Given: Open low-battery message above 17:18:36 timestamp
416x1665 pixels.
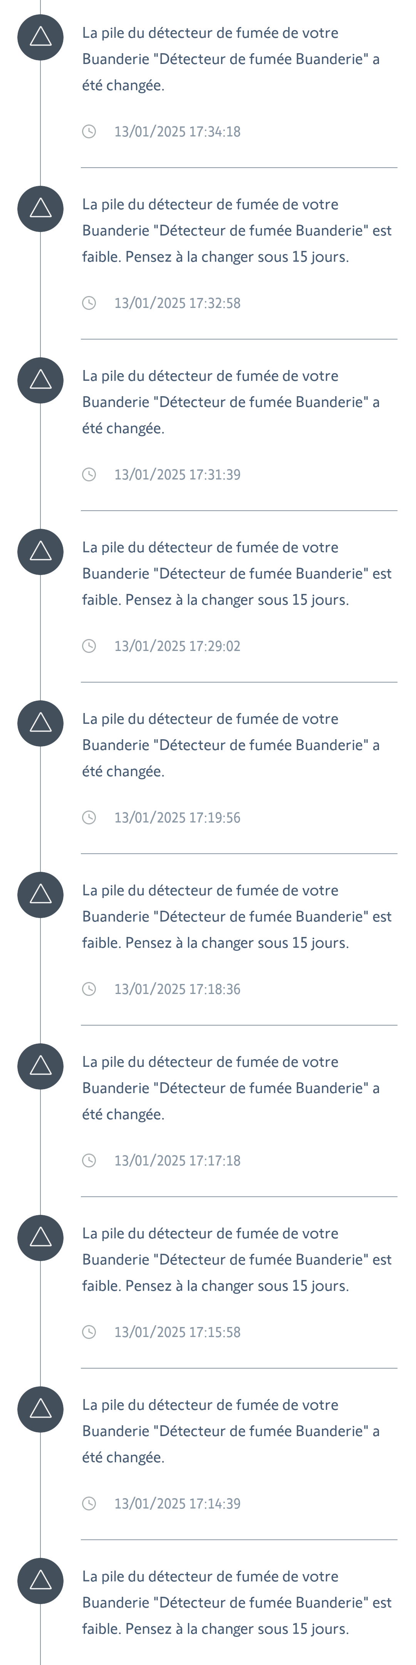Looking at the screenshot, I should click(237, 917).
